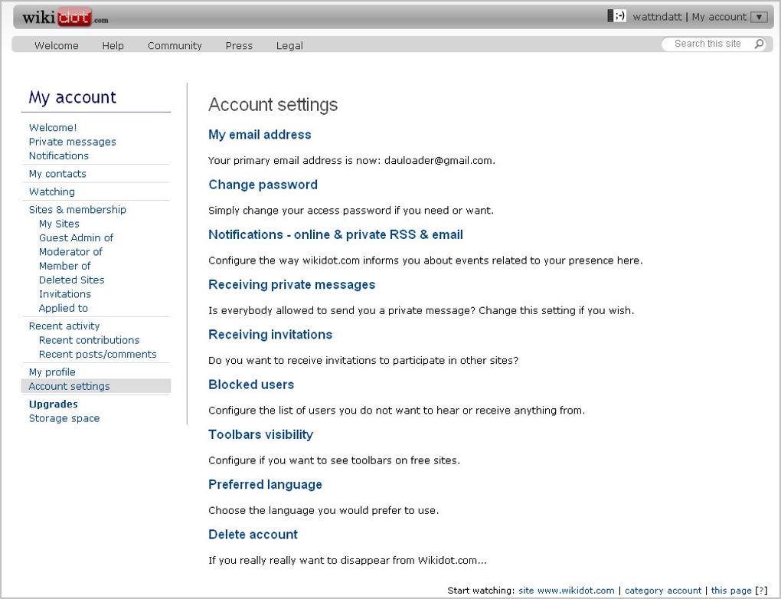Open the Community menu item
This screenshot has height=599, width=781.
(x=174, y=45)
